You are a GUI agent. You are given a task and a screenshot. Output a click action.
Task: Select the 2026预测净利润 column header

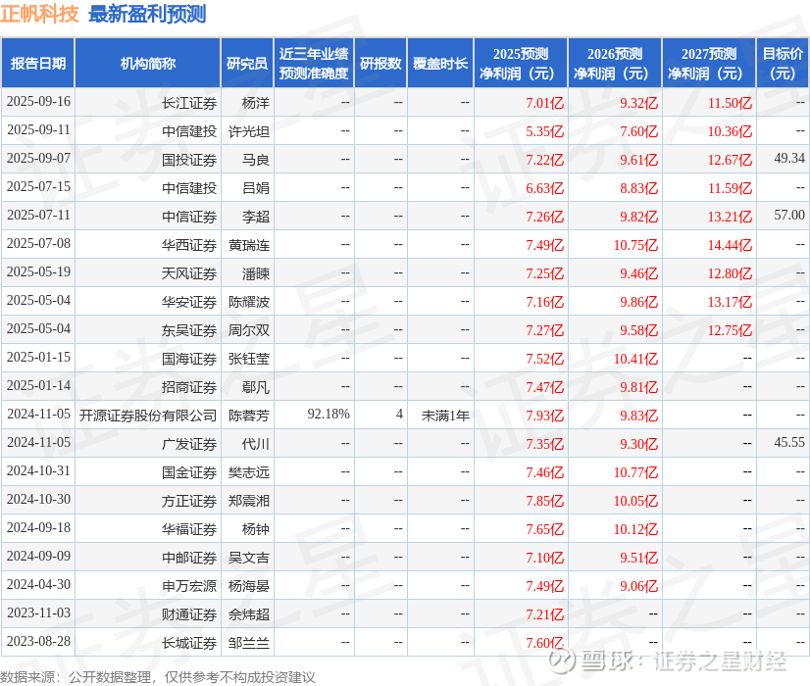[615, 63]
